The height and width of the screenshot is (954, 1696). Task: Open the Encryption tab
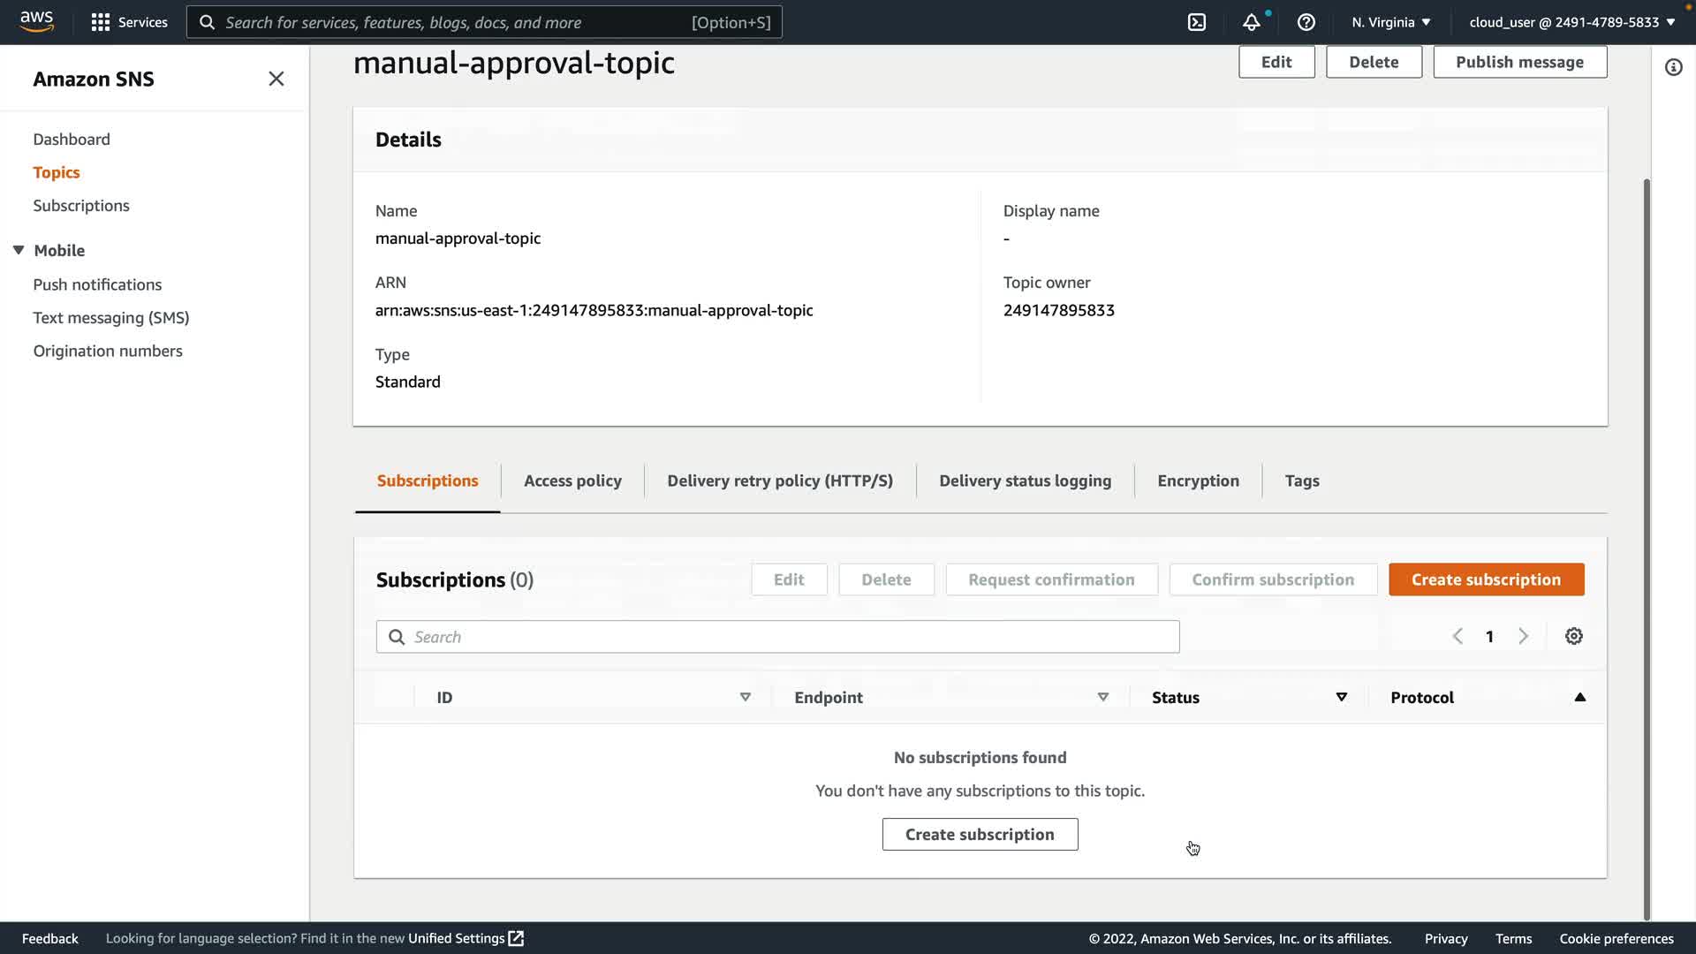pos(1198,481)
